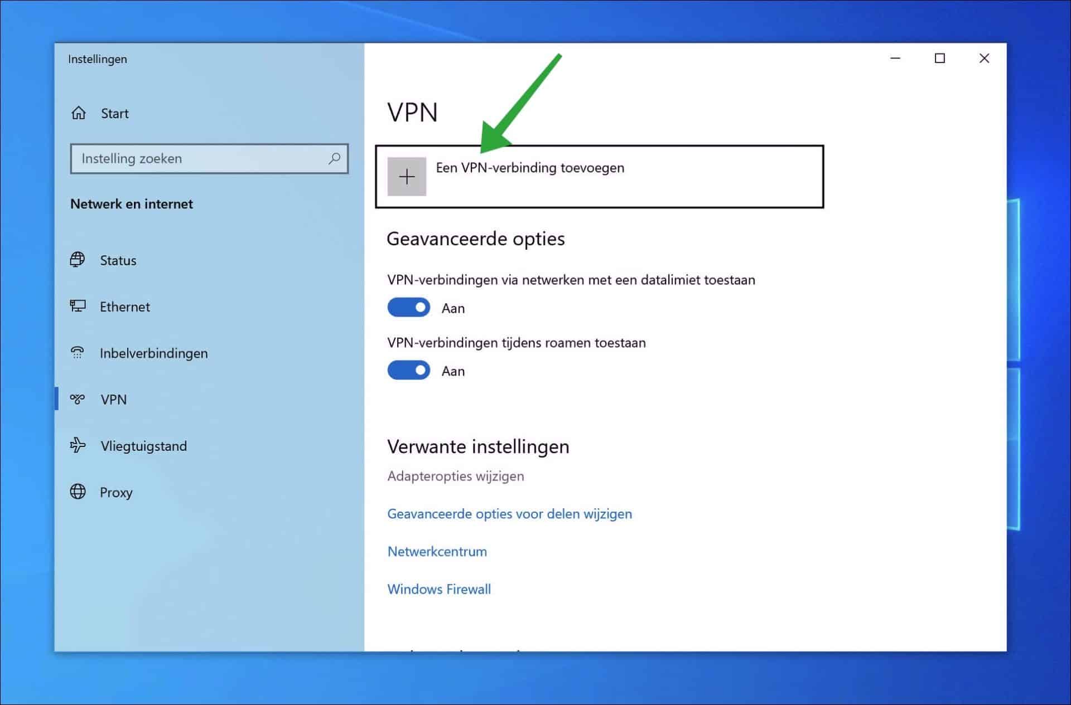Screen dimensions: 1071x705
Task: Click the search magnifier icon
Action: pyautogui.click(x=334, y=159)
